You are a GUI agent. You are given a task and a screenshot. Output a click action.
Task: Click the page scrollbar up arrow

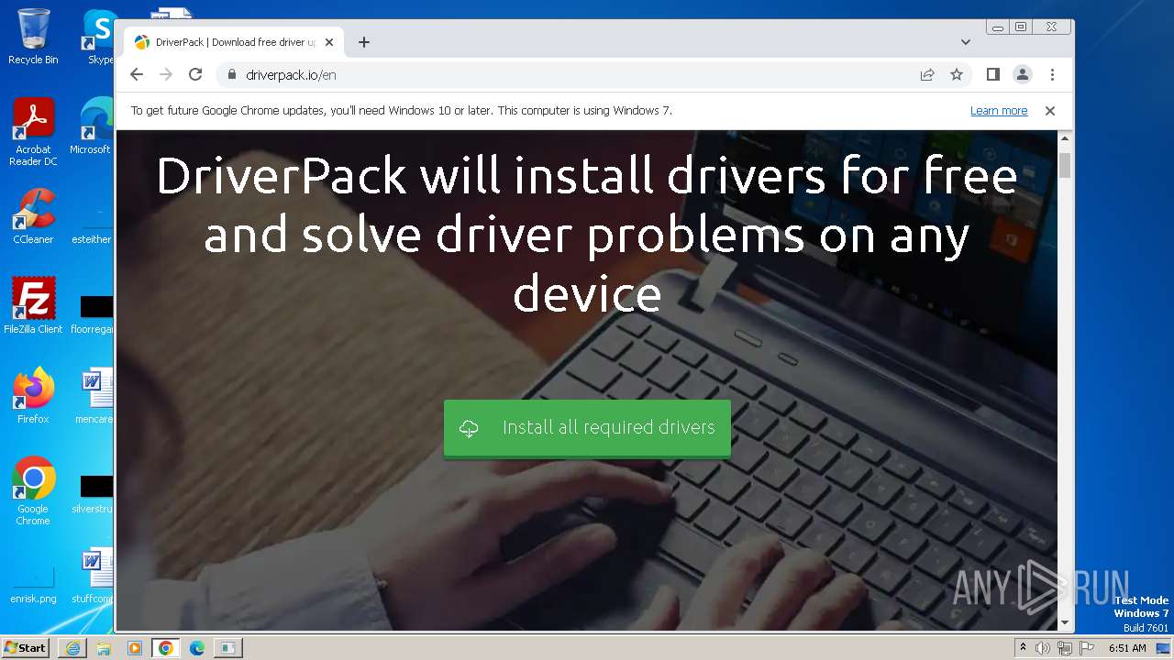tap(1065, 138)
